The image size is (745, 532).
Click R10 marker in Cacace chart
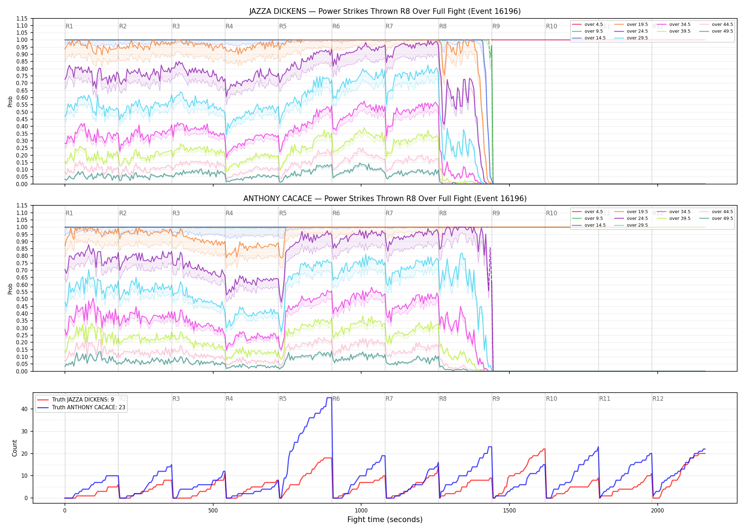(551, 213)
